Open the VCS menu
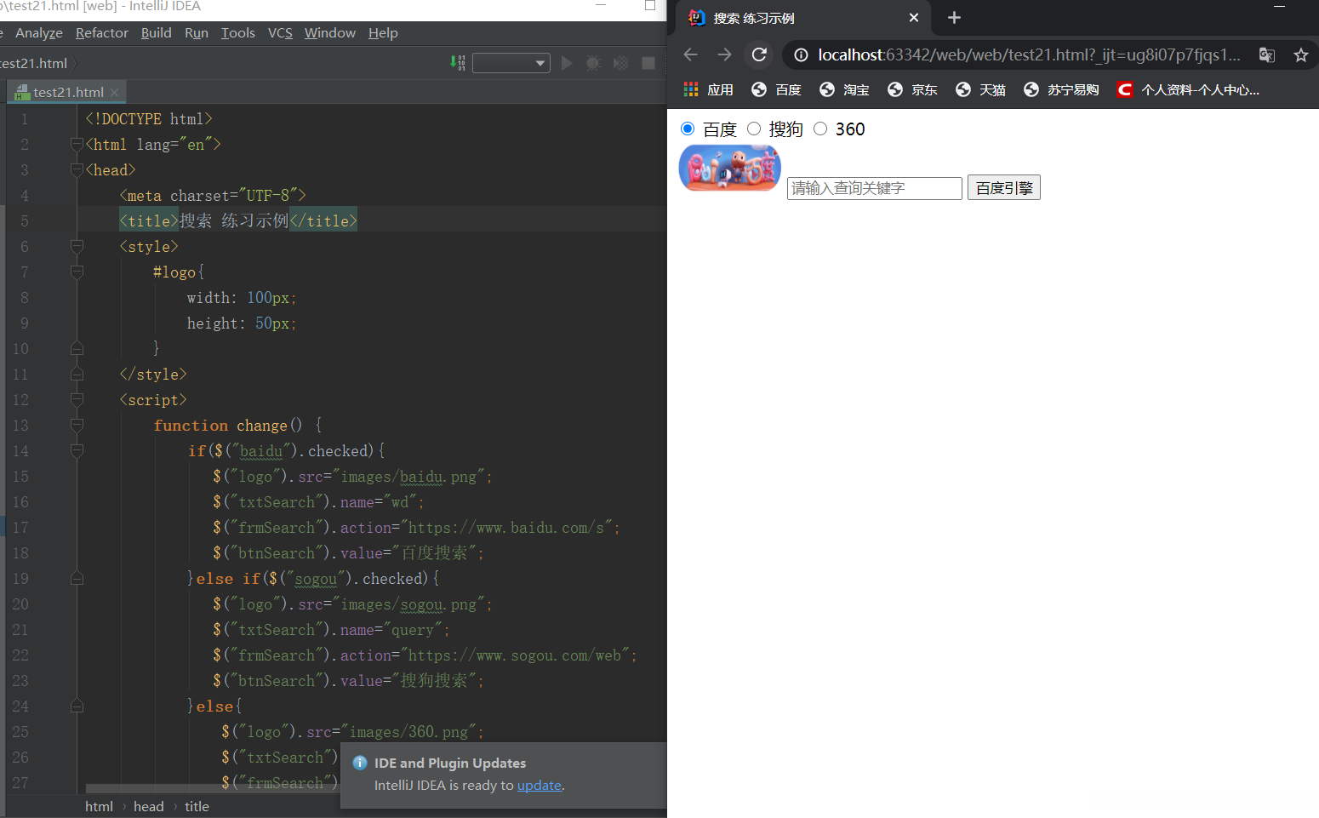The width and height of the screenshot is (1319, 818). point(280,33)
